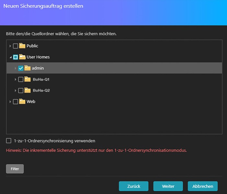Uncheck the admin folder checkbox
The height and width of the screenshot is (194, 227).
click(21, 68)
